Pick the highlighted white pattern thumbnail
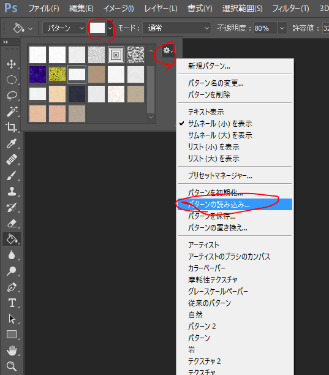Viewport: 329px width, 375px height. pos(77,74)
